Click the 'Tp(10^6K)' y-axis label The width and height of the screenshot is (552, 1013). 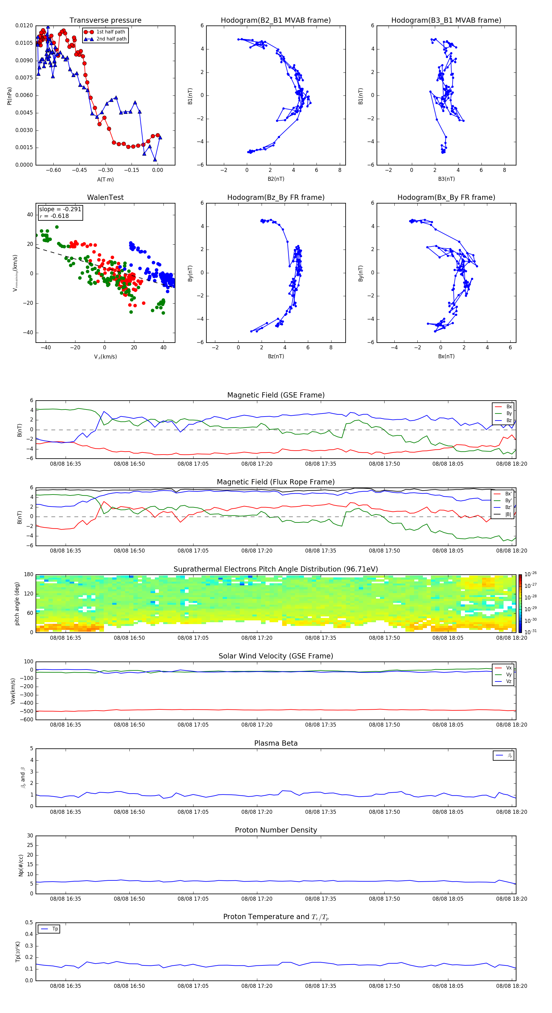coord(18,952)
